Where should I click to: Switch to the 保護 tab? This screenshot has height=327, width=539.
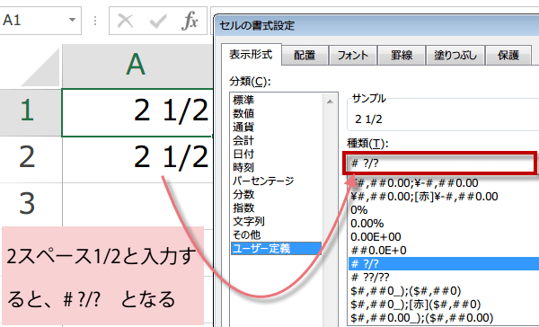tap(508, 56)
